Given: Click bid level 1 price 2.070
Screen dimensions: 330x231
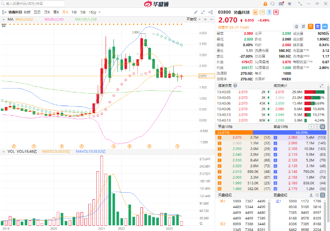Looking at the screenshot, I should coord(237,137).
